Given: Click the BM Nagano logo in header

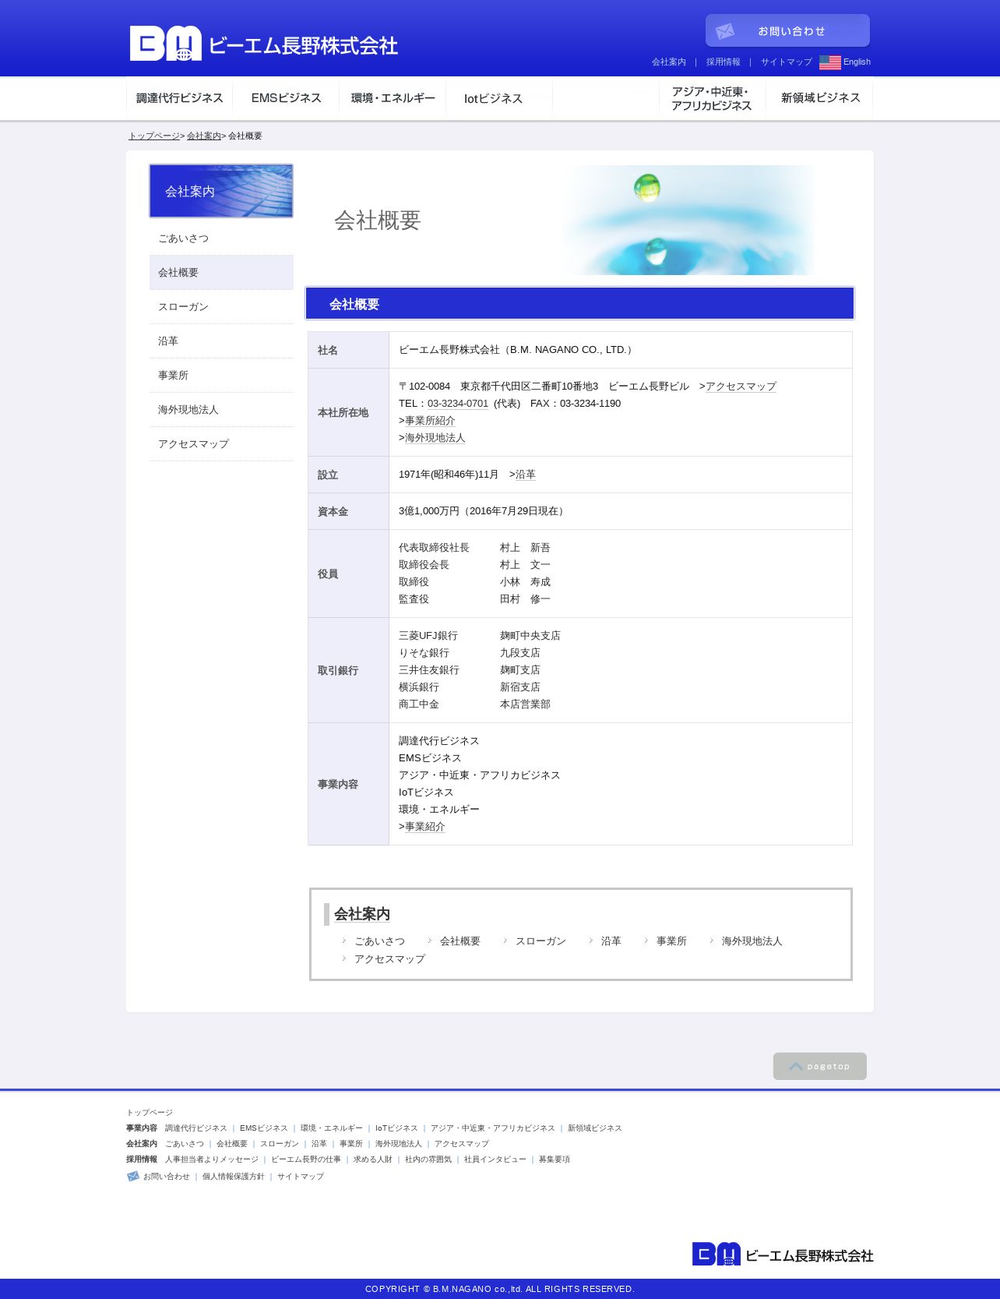Looking at the screenshot, I should click(x=263, y=44).
